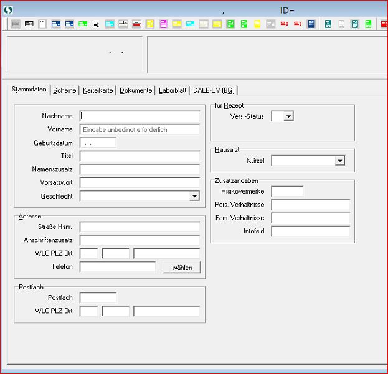Click the hierarchy tree structure toolbar icon
This screenshot has width=388, height=374.
click(x=97, y=24)
